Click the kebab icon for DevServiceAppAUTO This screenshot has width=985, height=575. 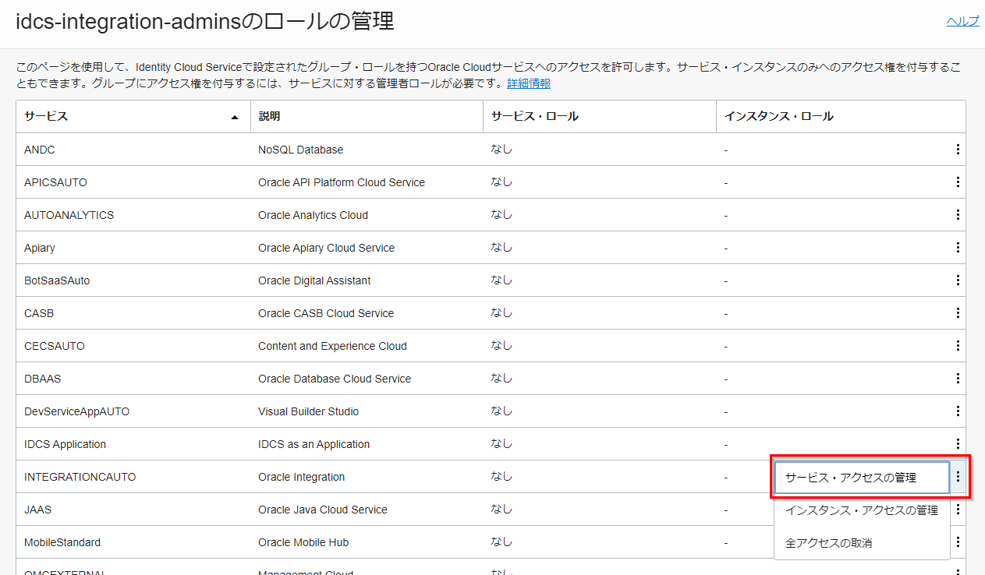tap(958, 411)
